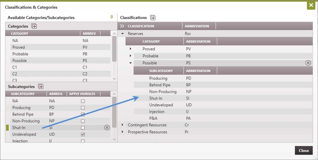Close dialog with the top-right X icon
Image resolution: width=318 pixels, height=160 pixels.
coord(311,6)
